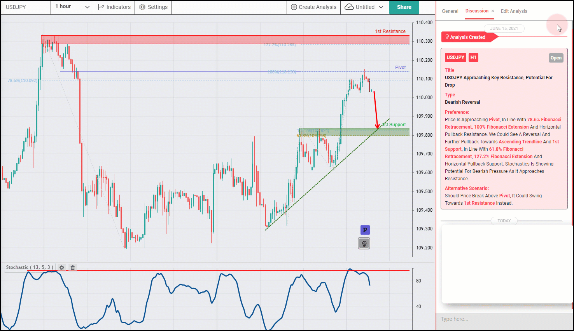Switch to the General tab
574x331 pixels.
click(x=450, y=11)
